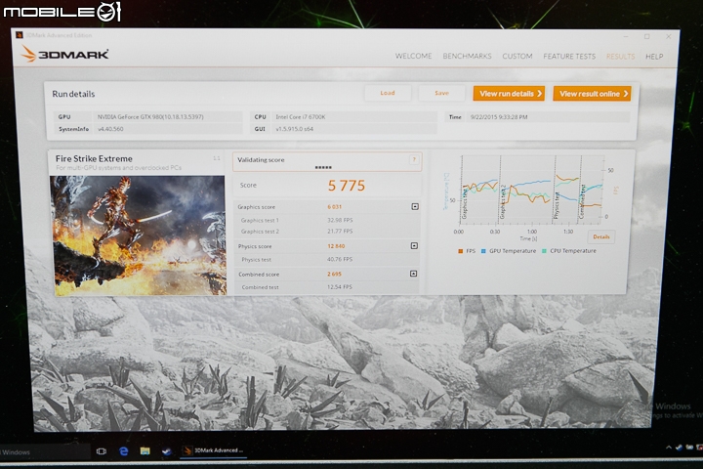Image resolution: width=703 pixels, height=469 pixels.
Task: Click the CPU name Intel Core i7 6700K
Action: point(301,116)
